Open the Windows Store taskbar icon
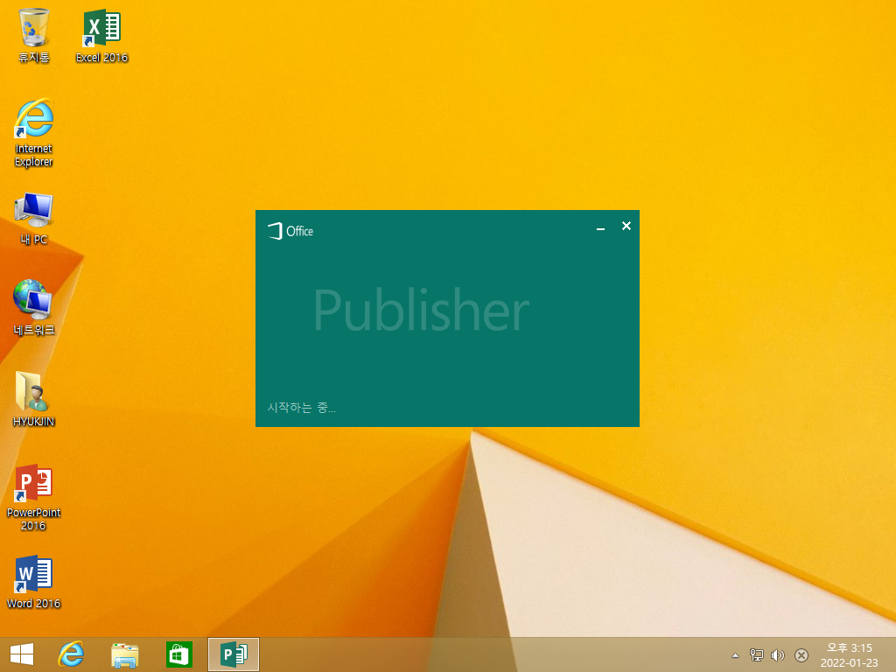The width and height of the screenshot is (896, 672). pos(178,654)
